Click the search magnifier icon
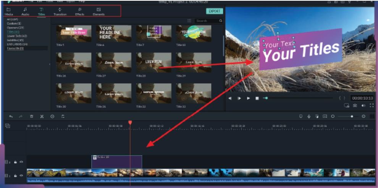This screenshot has height=188, width=378. tap(221, 21)
